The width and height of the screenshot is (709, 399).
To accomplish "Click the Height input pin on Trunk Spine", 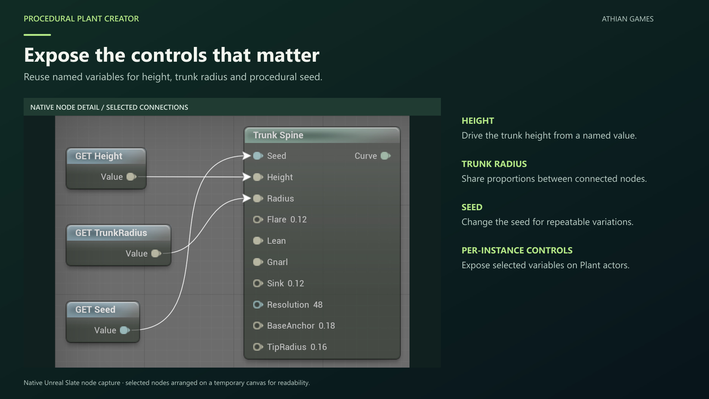I will [x=258, y=177].
